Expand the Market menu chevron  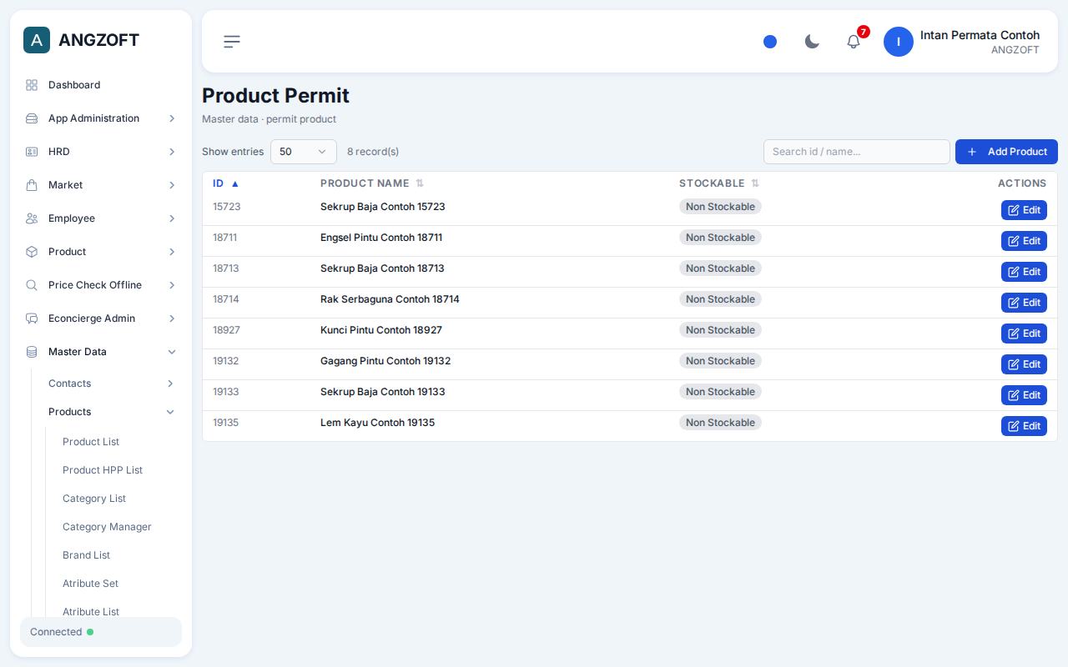pyautogui.click(x=172, y=185)
